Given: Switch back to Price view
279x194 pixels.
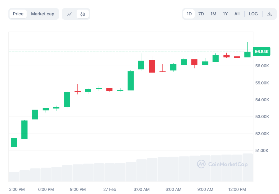Looking at the screenshot, I should click(x=18, y=14).
